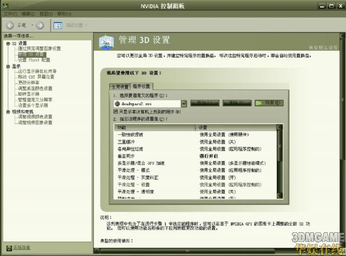
Task: Click the 删除 (Remove) button
Action: pos(237,103)
